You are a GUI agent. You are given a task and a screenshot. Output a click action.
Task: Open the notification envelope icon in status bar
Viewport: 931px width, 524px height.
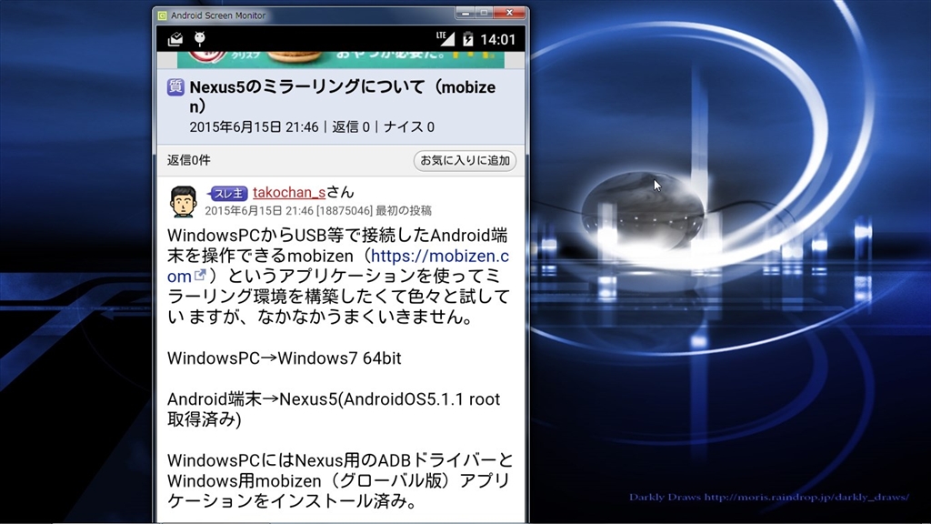click(175, 39)
